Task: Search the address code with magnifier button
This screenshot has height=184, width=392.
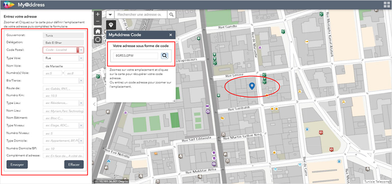Action: [165, 56]
